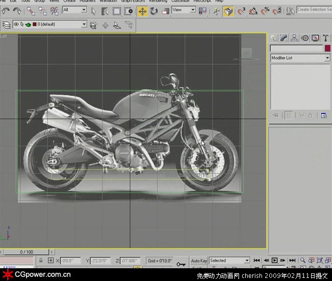Toggle Selection Lock padlock
This screenshot has width=332, height=281.
click(41, 260)
